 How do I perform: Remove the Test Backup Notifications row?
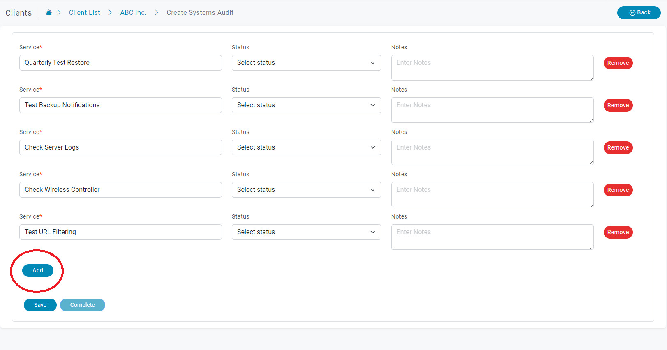(618, 105)
